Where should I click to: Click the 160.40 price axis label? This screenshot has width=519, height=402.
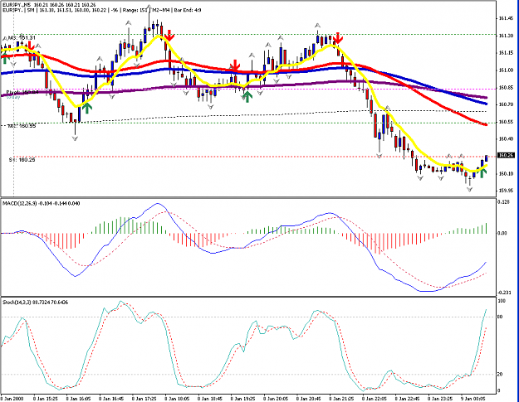[x=506, y=138]
